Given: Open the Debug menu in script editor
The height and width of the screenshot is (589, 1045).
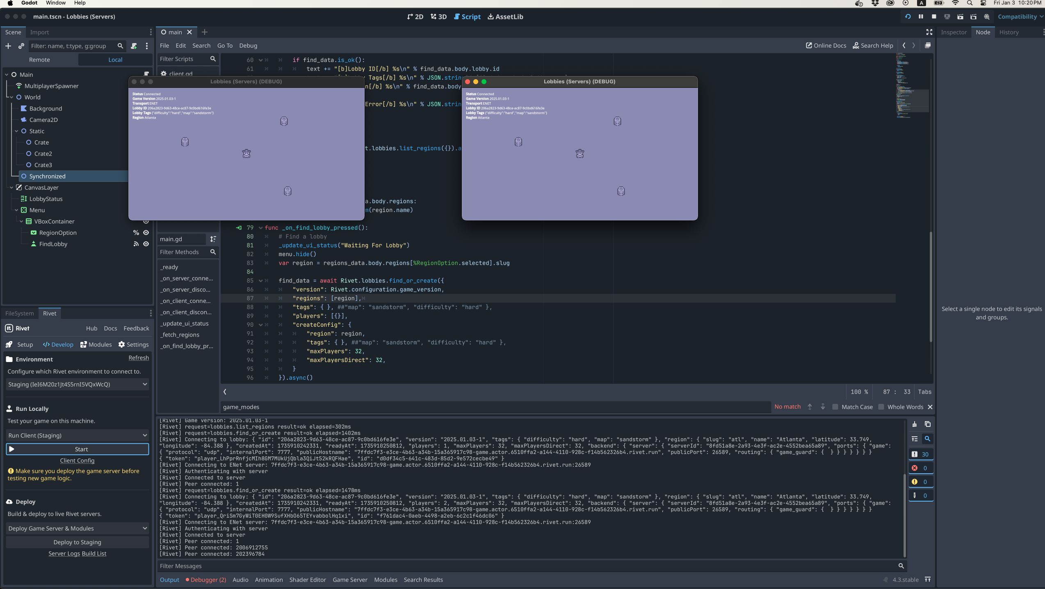Looking at the screenshot, I should click(248, 46).
